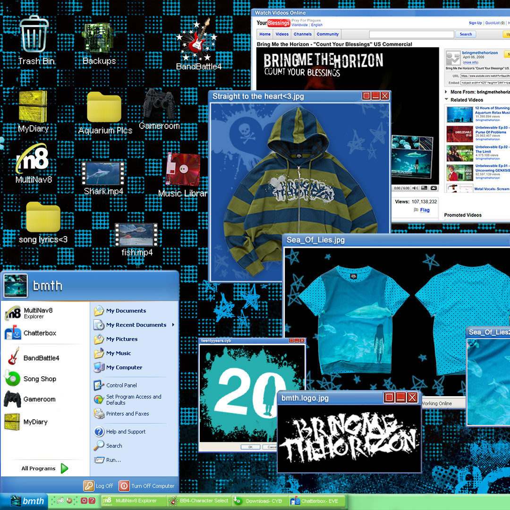Launch BandBattle4 from the Start menu
The height and width of the screenshot is (510, 510).
pos(33,357)
